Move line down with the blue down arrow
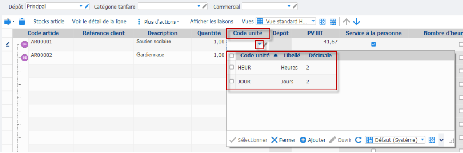The height and width of the screenshot is (153, 463). pyautogui.click(x=357, y=21)
